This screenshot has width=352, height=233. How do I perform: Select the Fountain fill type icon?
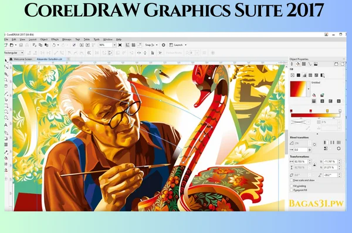(304, 75)
